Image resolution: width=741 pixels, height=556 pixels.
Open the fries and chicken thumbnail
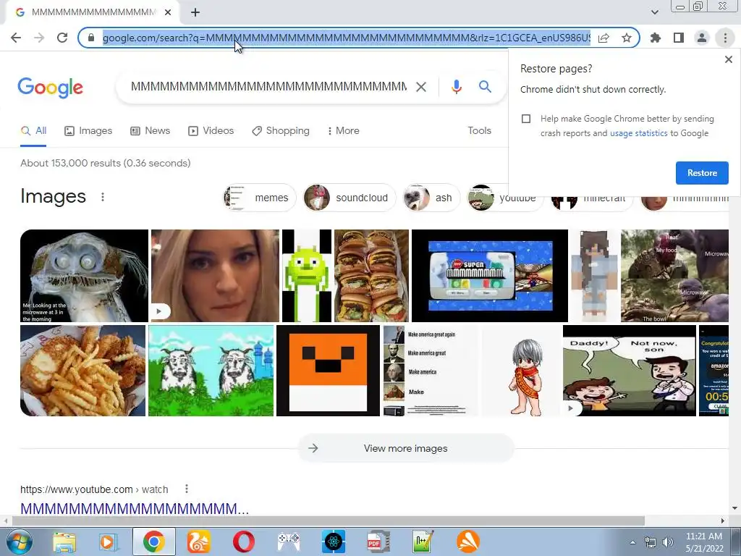tap(82, 371)
